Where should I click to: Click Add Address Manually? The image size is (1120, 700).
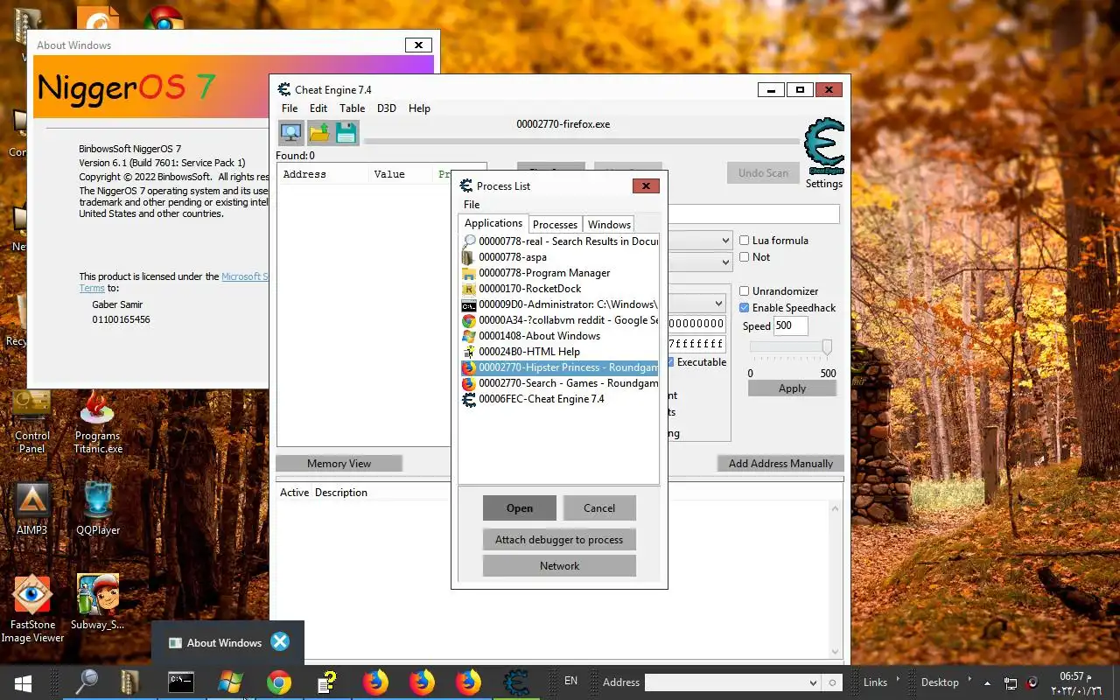pyautogui.click(x=780, y=464)
